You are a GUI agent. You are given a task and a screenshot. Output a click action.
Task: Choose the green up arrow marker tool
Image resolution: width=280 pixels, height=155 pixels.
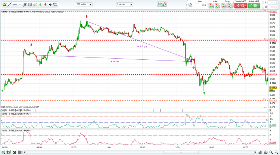[40, 4]
